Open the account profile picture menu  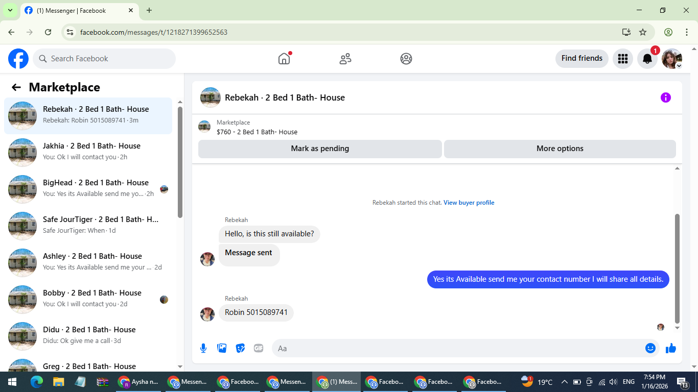[672, 59]
